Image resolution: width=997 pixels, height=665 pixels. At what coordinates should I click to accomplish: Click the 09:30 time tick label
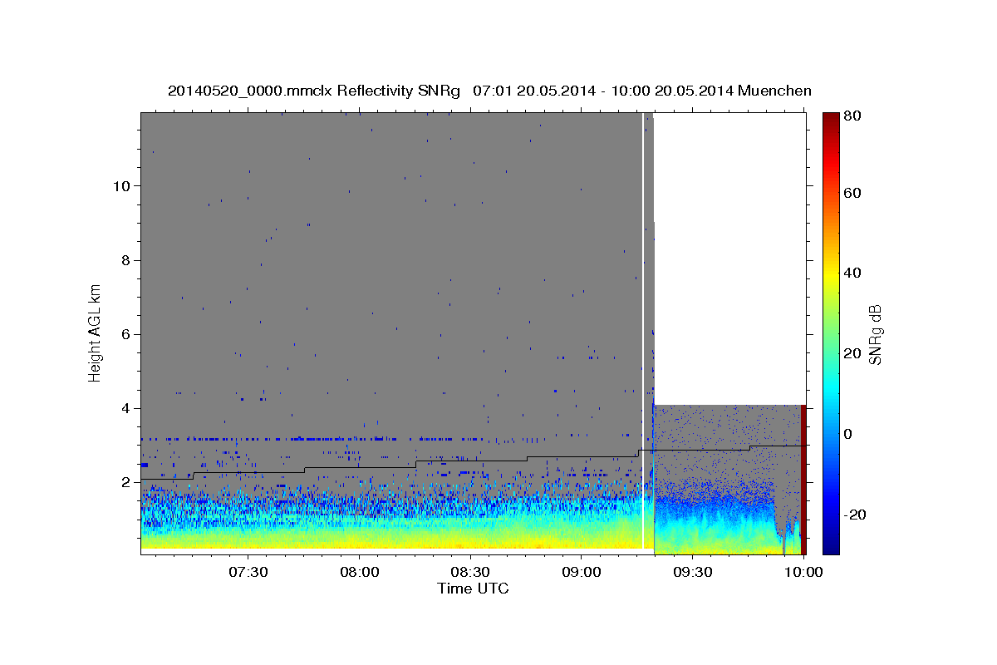692,573
